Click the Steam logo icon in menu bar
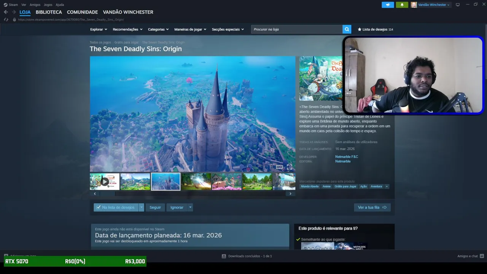Screen dimensions: 487x274 (x=5, y=5)
